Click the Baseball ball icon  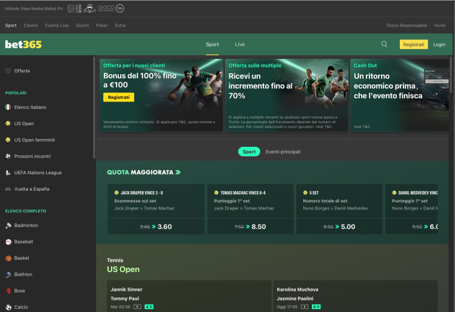tap(8, 242)
